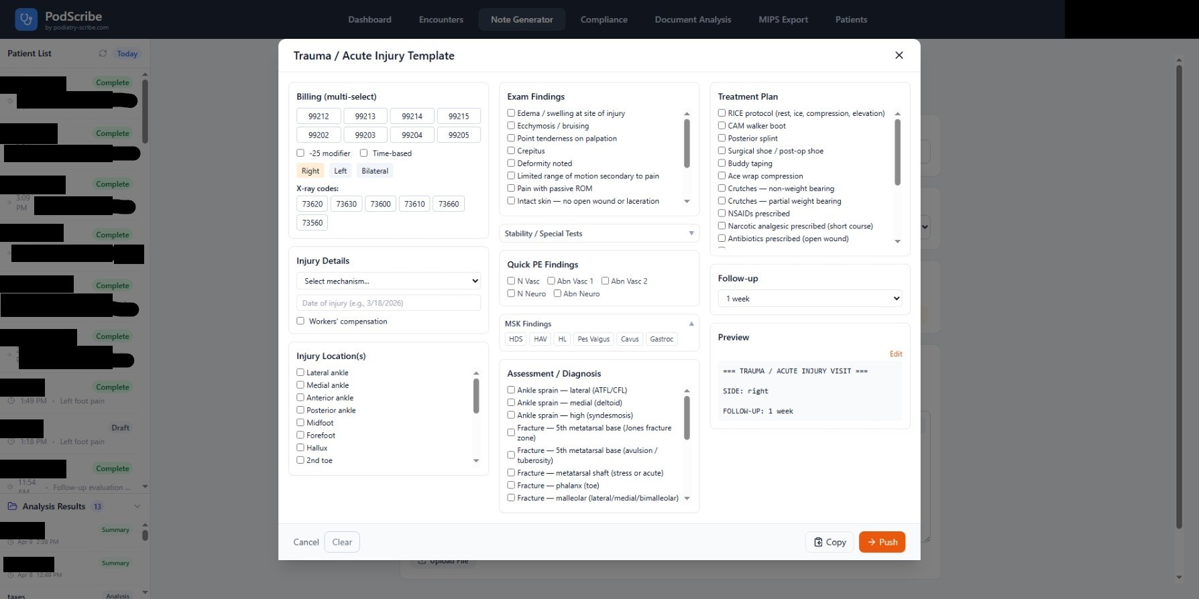Go to Document Analysis tab

pos(693,19)
